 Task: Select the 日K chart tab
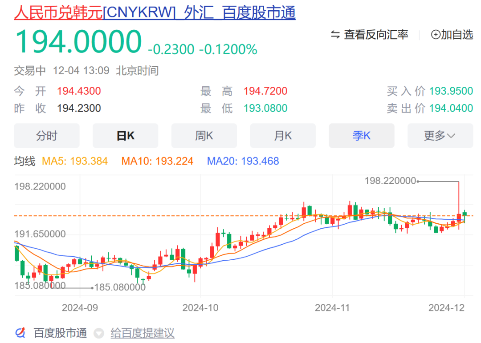tap(126, 136)
